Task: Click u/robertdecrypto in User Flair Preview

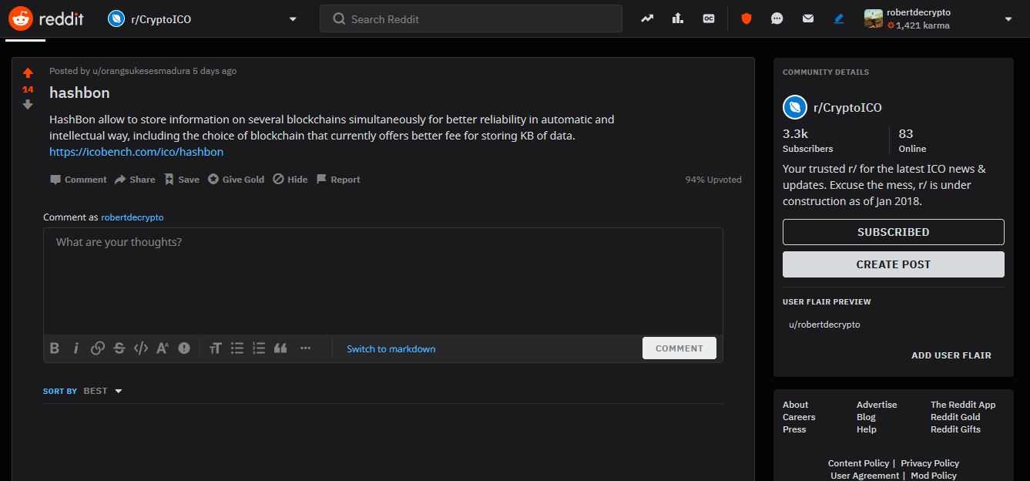Action: pos(824,325)
